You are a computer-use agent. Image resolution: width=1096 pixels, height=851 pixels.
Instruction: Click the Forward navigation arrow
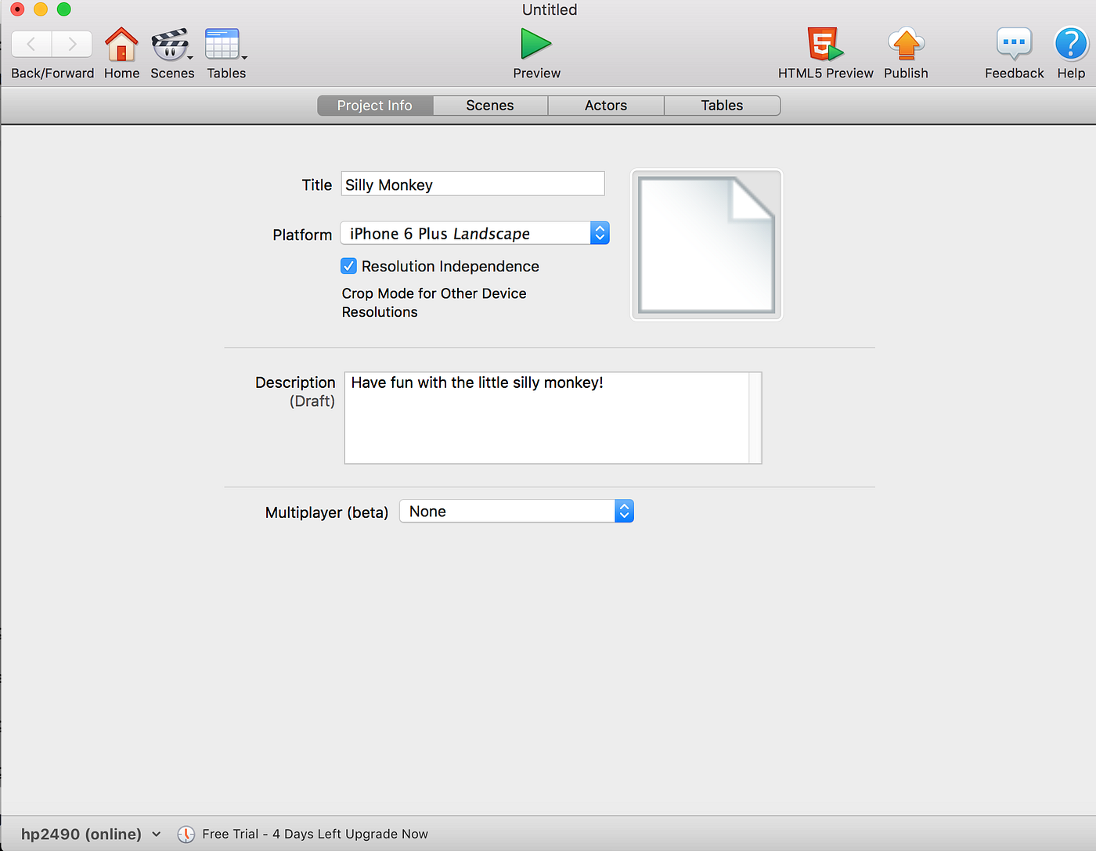pos(72,45)
